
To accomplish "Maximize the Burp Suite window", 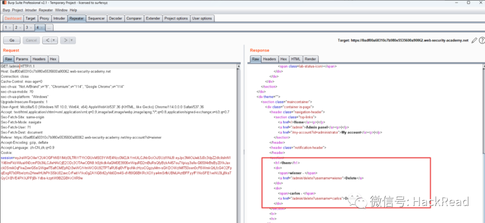I will point(468,3).
